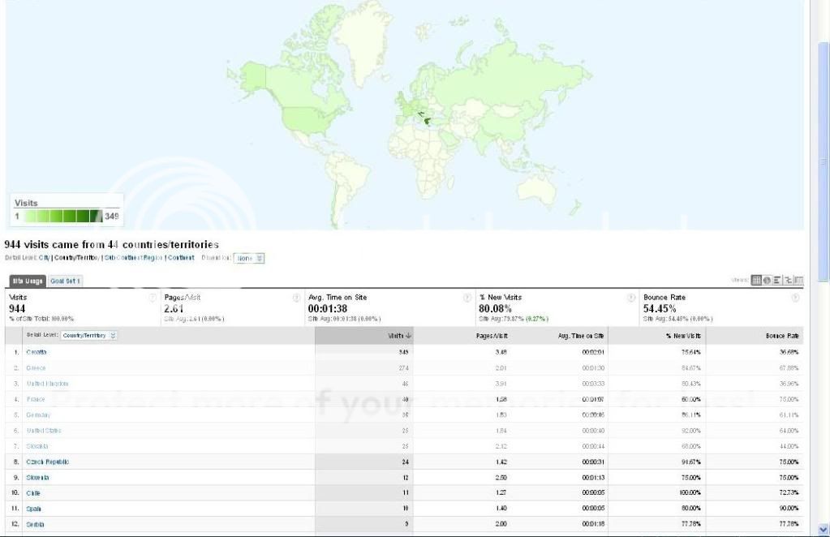This screenshot has width=830, height=537.
Task: Click the 54.45% Bounce Rate summary value
Action: click(660, 308)
